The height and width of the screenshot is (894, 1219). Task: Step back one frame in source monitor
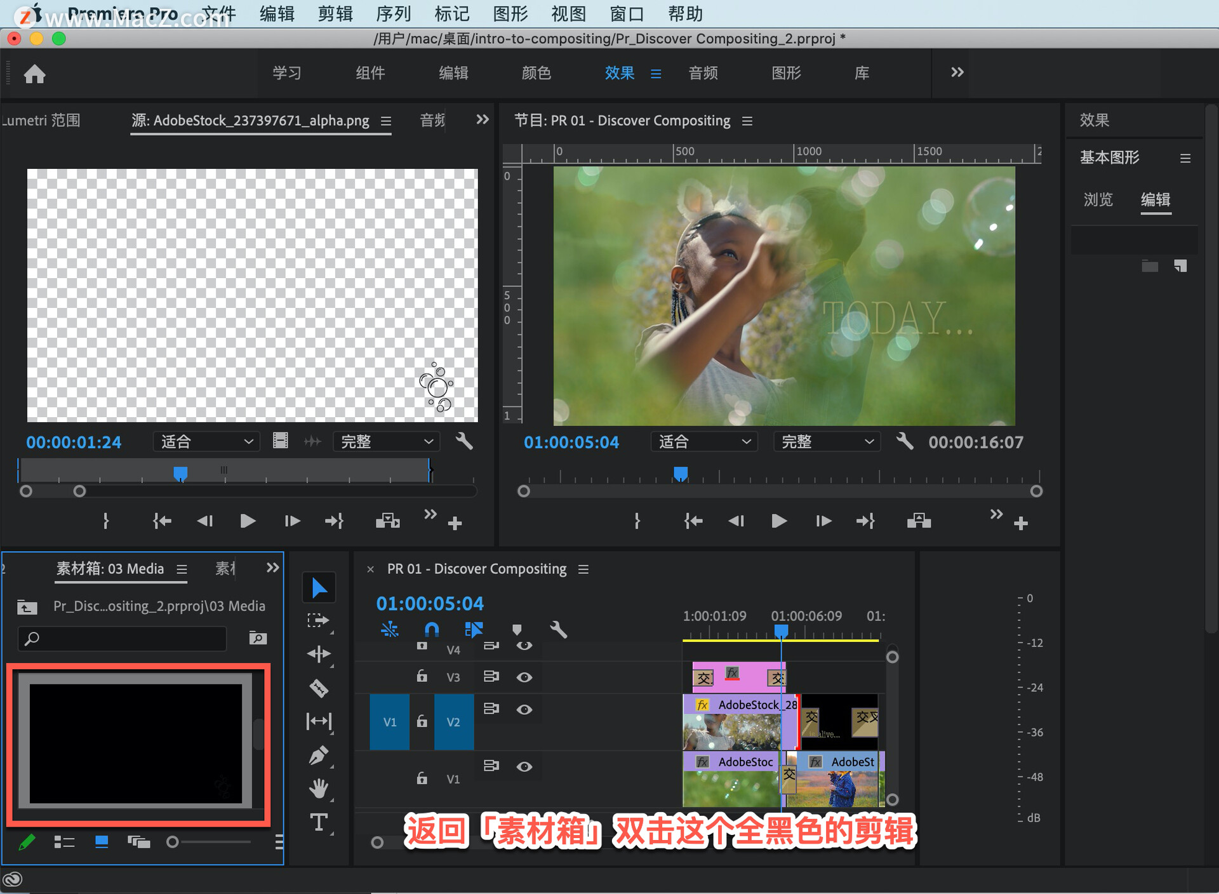coord(205,521)
